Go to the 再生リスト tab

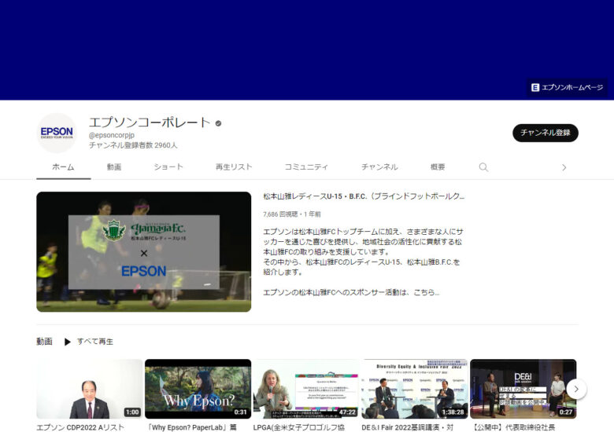[234, 167]
